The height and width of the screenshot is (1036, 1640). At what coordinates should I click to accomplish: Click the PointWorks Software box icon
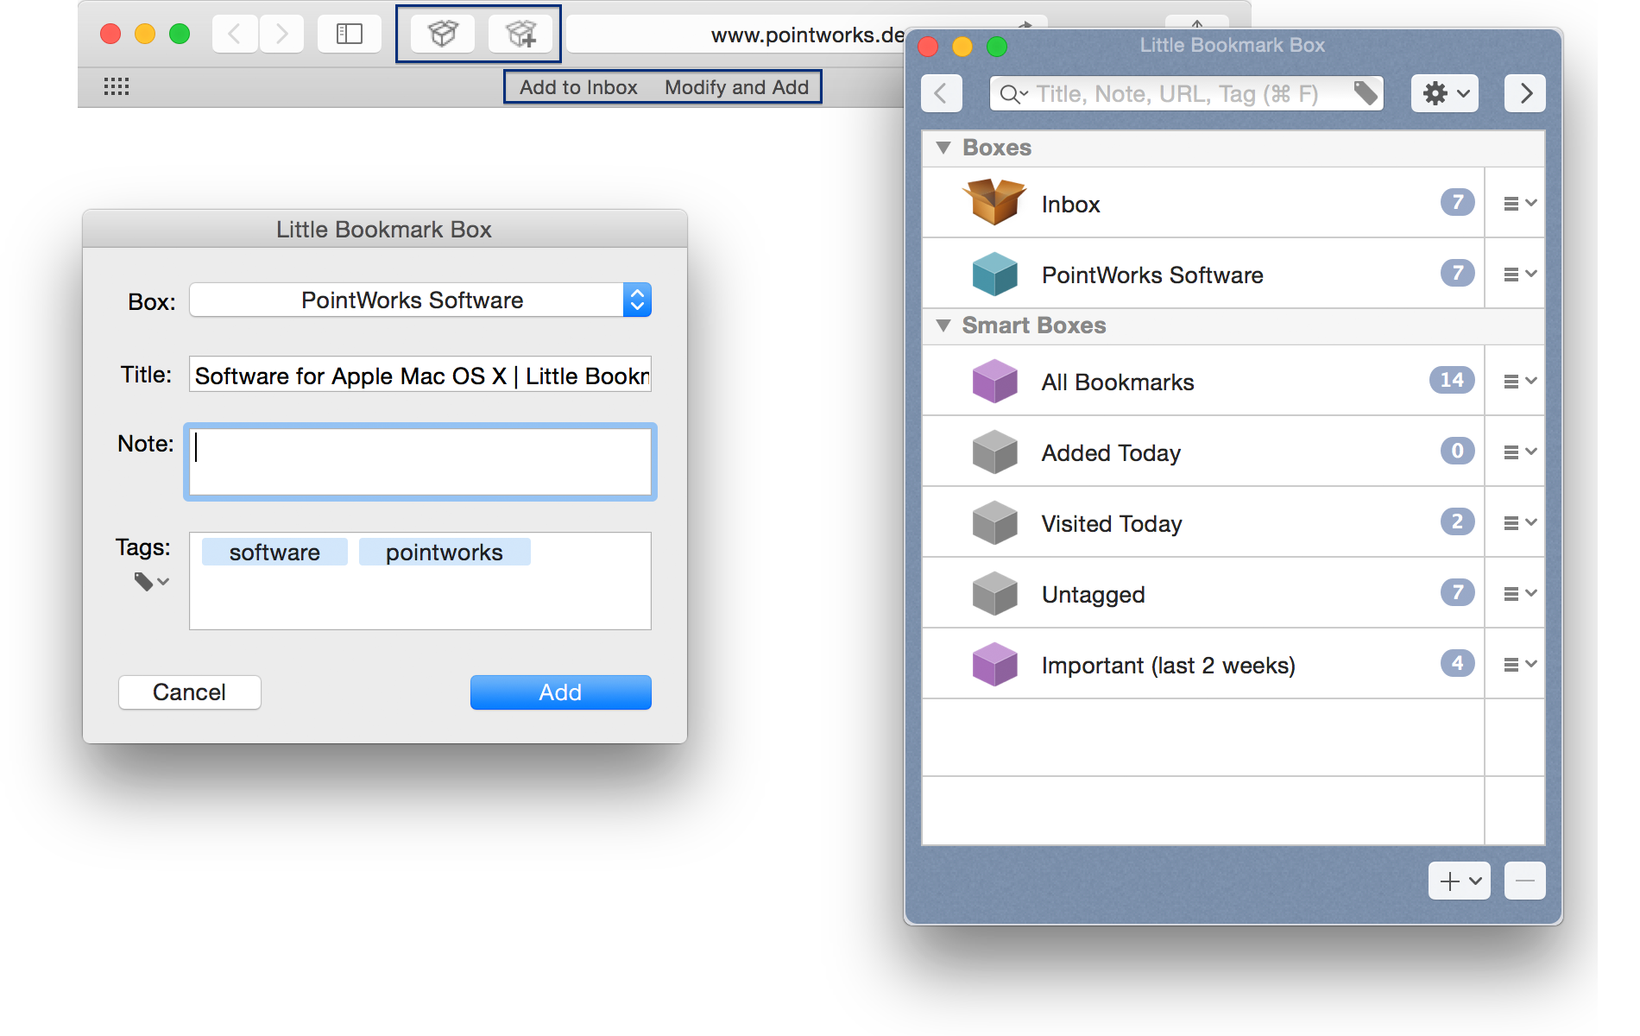pyautogui.click(x=994, y=274)
